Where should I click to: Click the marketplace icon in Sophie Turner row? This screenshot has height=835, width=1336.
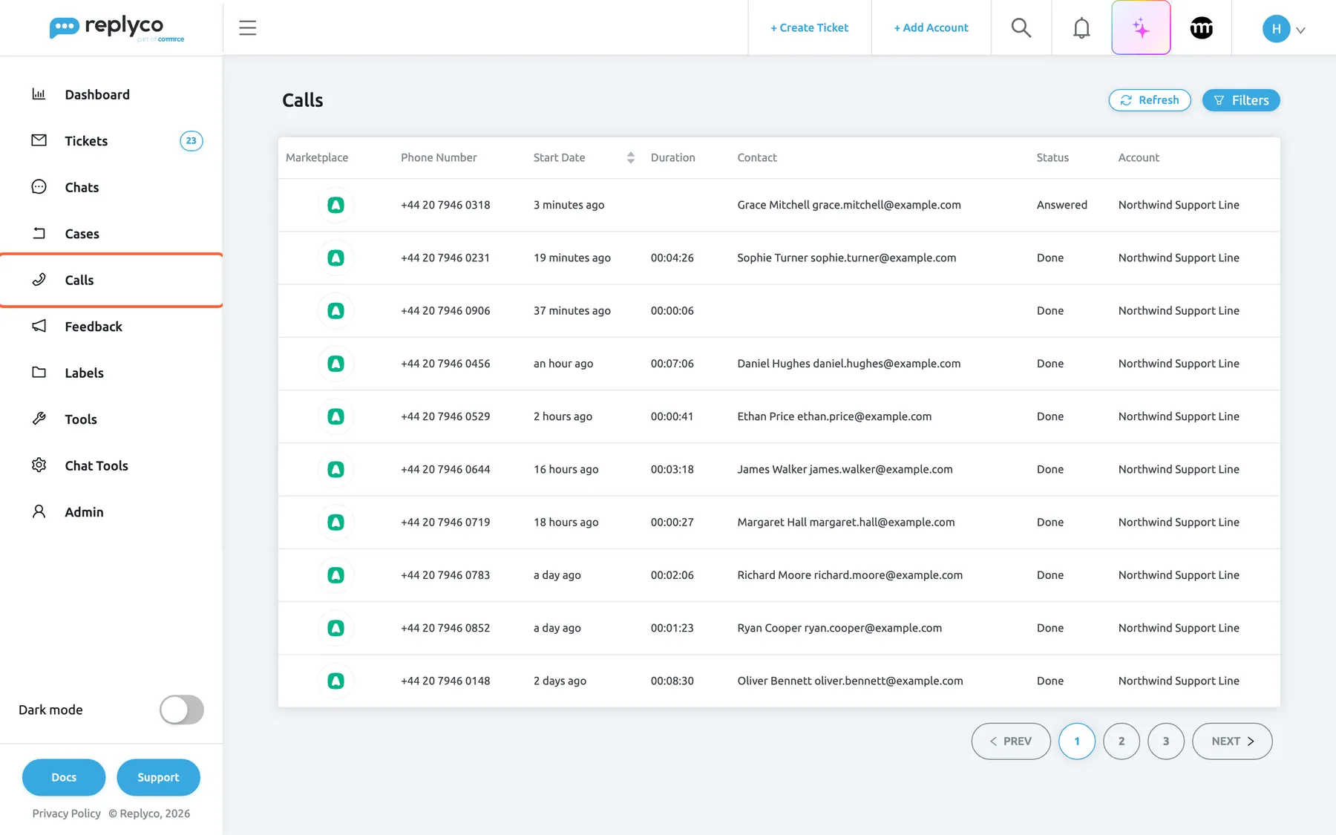coord(335,258)
